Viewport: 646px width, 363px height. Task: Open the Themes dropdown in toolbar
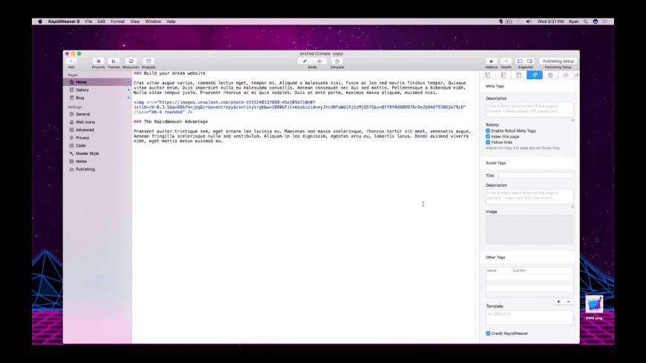114,61
